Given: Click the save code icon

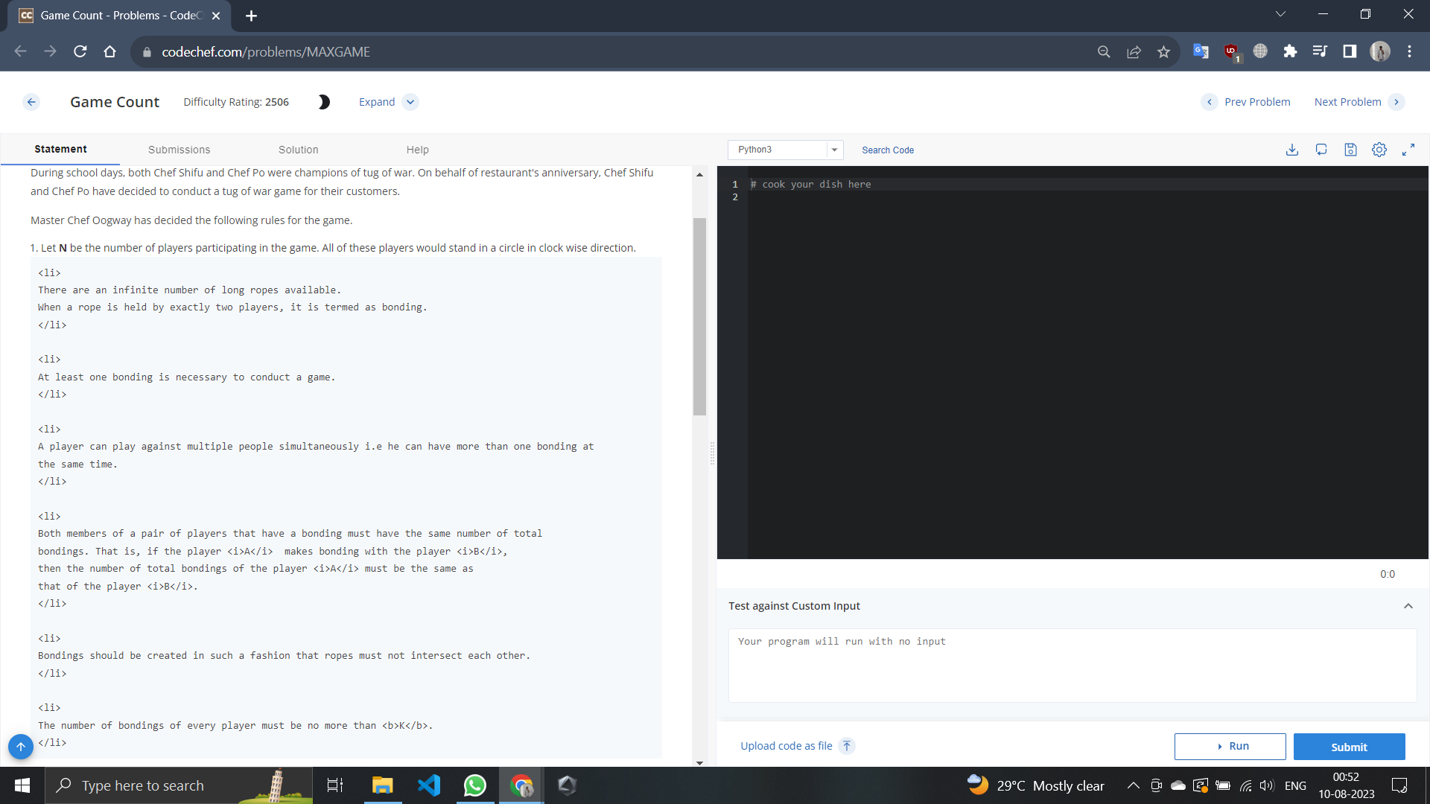Looking at the screenshot, I should [1350, 150].
